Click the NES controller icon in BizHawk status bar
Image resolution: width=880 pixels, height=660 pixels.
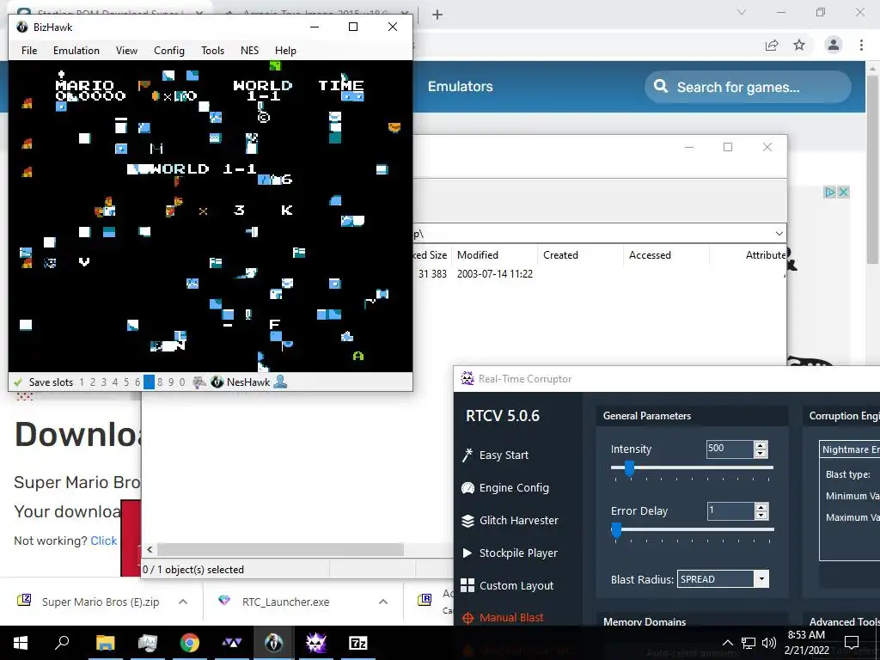point(199,382)
